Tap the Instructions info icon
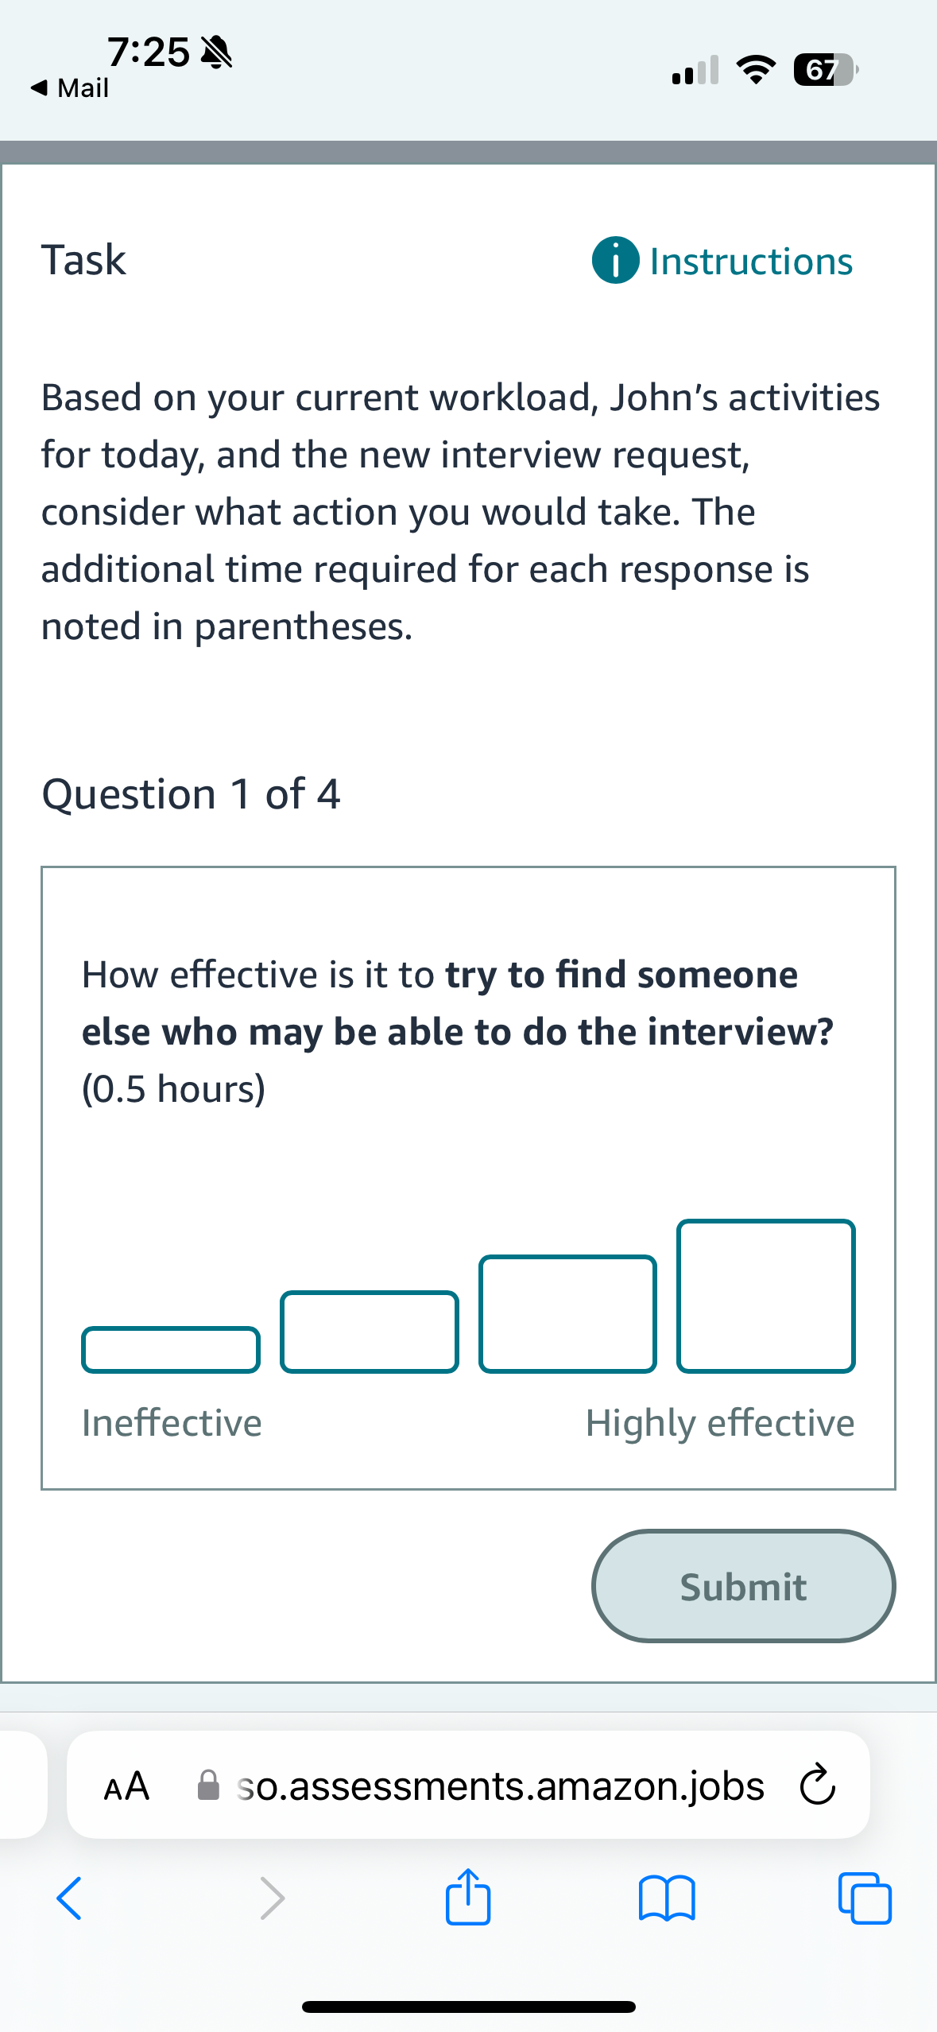Screen dimensions: 937x2032 click(x=615, y=261)
